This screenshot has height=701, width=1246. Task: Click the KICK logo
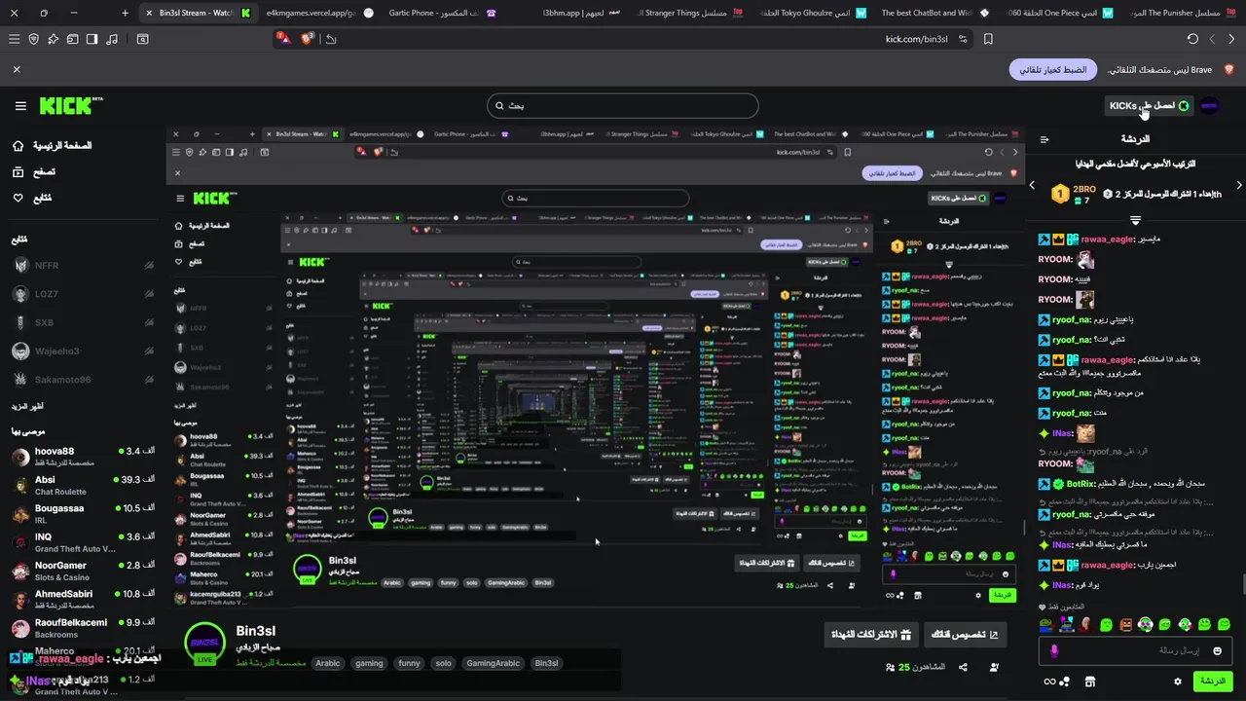click(x=70, y=105)
